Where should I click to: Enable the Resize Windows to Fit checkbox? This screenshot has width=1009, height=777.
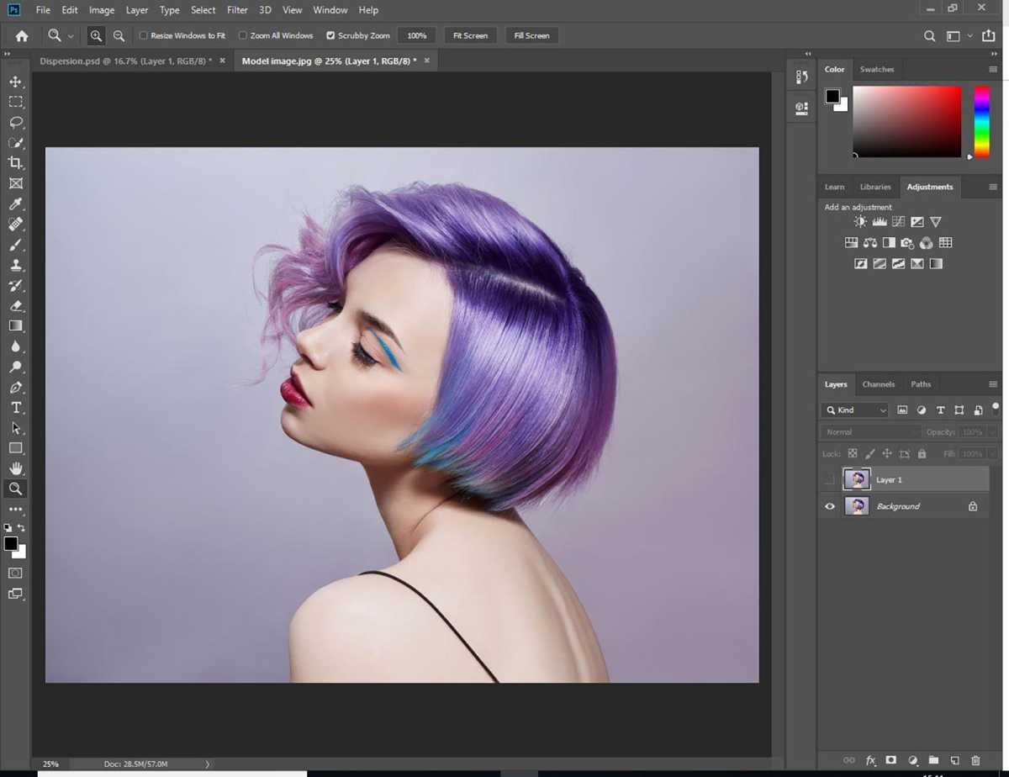tap(144, 35)
